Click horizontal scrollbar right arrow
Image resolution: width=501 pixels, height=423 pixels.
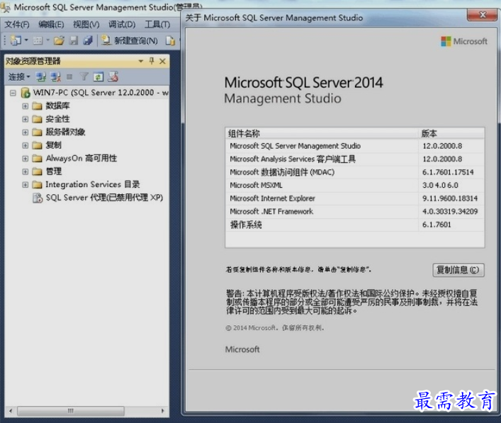(163, 411)
